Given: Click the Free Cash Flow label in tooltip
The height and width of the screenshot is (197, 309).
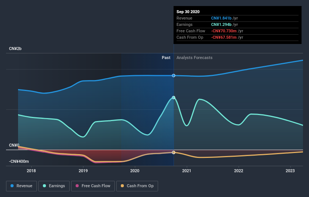Looking at the screenshot, I should [191, 31].
